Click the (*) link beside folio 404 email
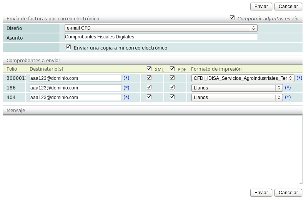The width and height of the screenshot is (306, 200). [x=126, y=98]
